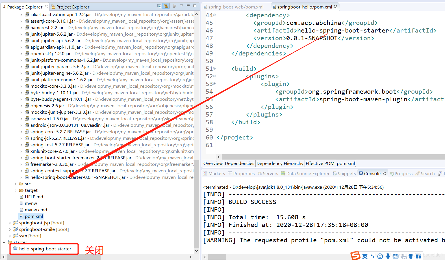Image resolution: width=445 pixels, height=260 pixels.
Task: Collapse the plugins element fold on line 52
Action: pyautogui.click(x=214, y=76)
